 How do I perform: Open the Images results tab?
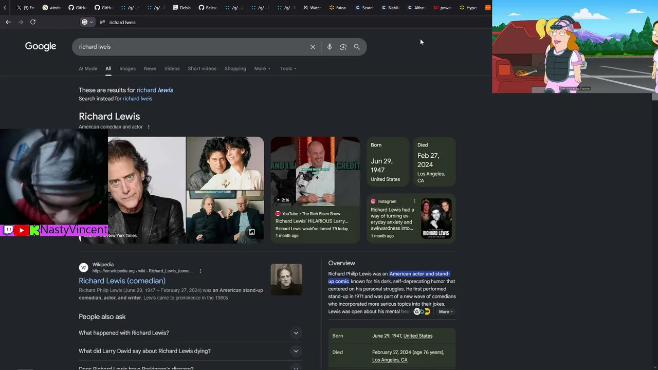(127, 68)
